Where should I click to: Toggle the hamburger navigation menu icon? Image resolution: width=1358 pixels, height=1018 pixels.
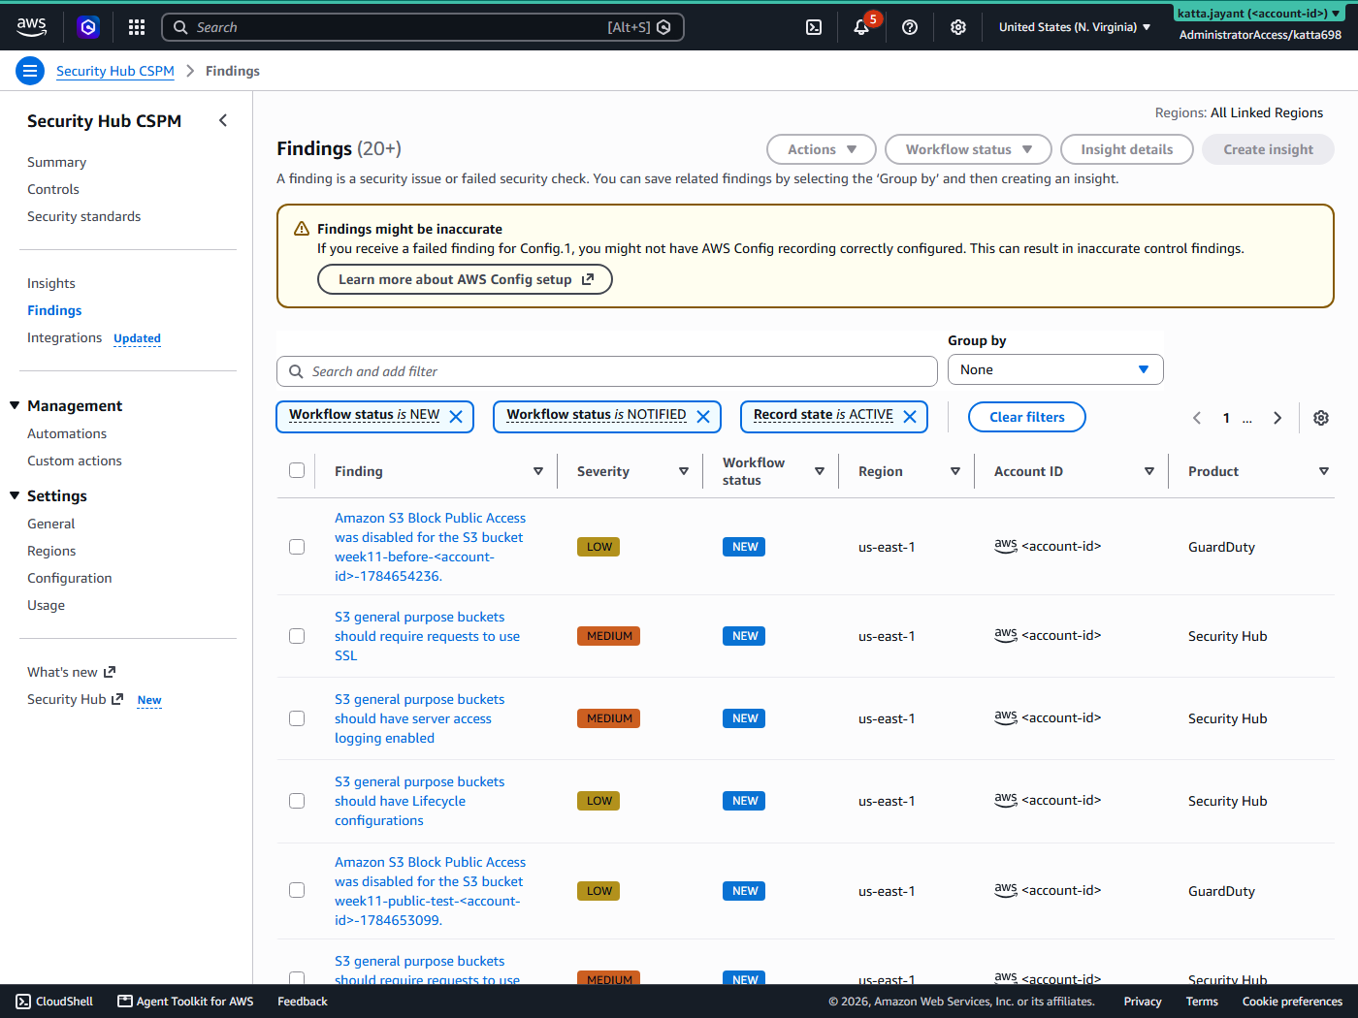[30, 71]
